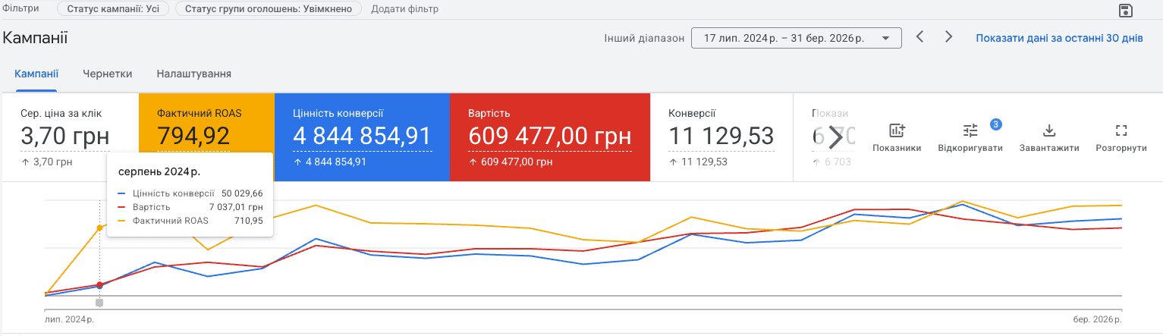Click the 3,70 грн average CPC value
Screen dimensions: 1163x336
coord(65,136)
